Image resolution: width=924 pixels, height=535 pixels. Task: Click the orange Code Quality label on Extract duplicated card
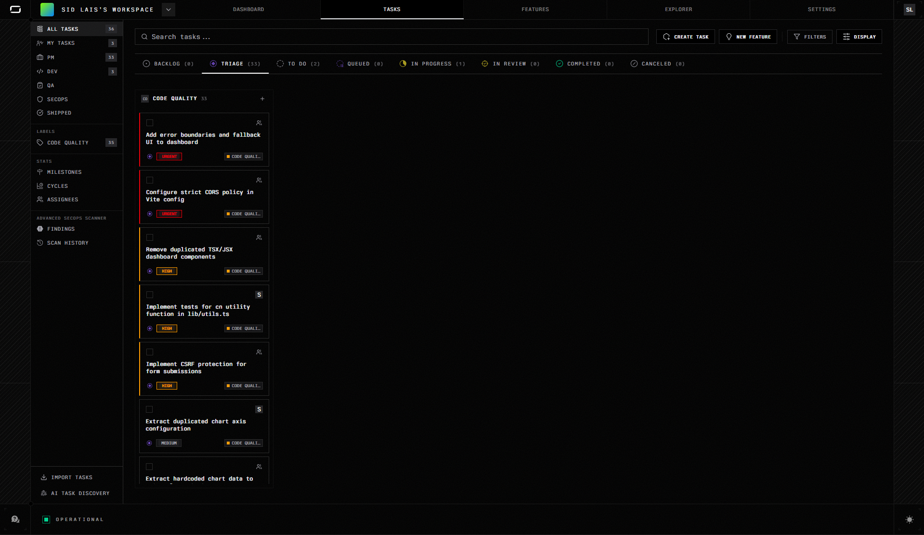pos(244,443)
